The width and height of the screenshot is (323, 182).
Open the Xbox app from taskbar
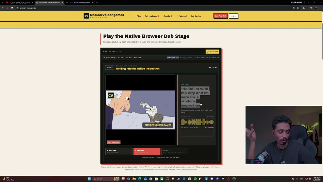[x=162, y=179]
